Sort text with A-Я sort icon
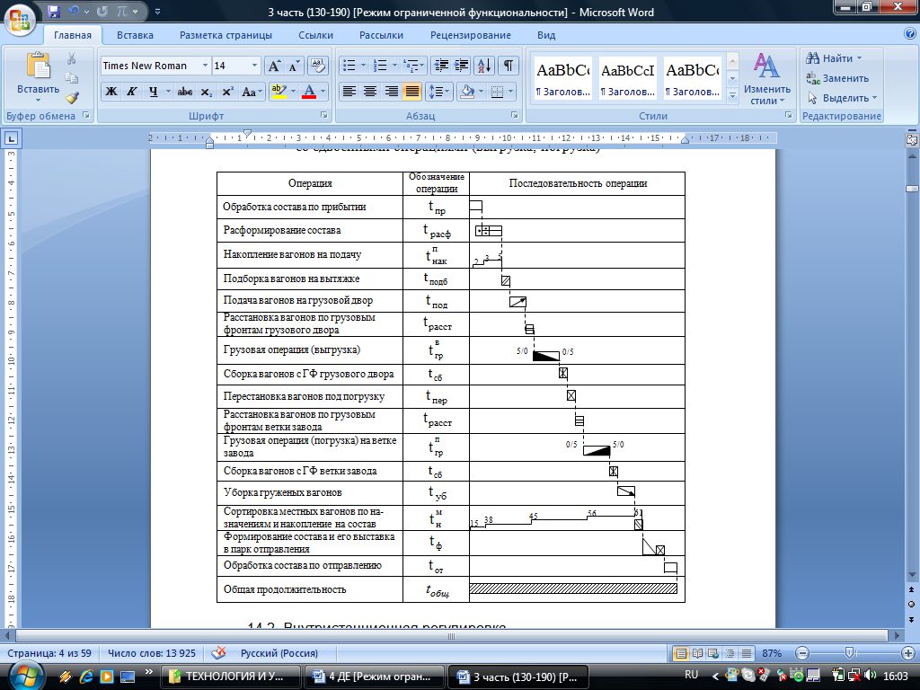 [484, 66]
